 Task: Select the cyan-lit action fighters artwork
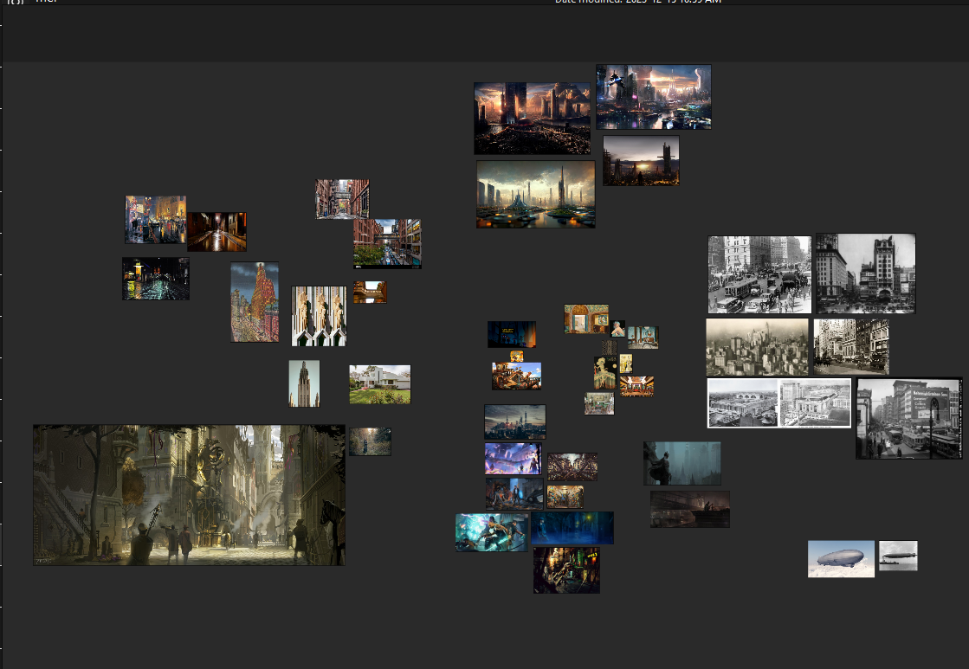pos(492,532)
